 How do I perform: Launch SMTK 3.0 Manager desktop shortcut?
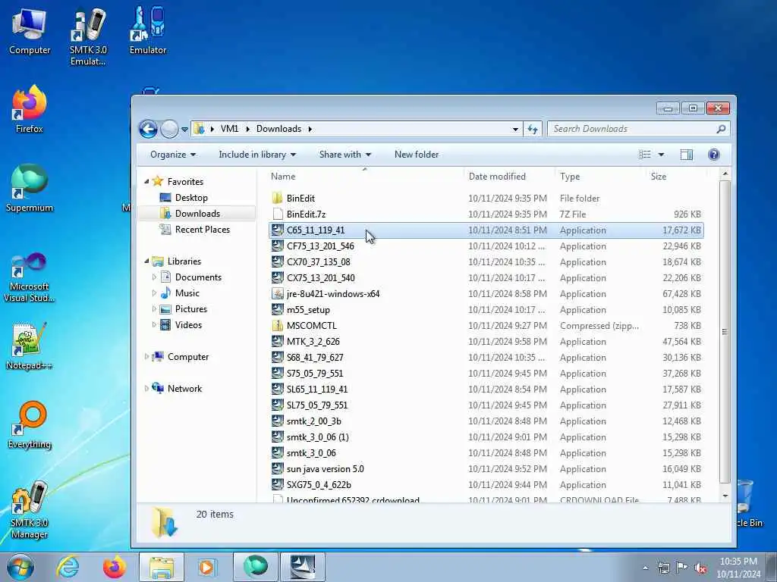pyautogui.click(x=30, y=510)
